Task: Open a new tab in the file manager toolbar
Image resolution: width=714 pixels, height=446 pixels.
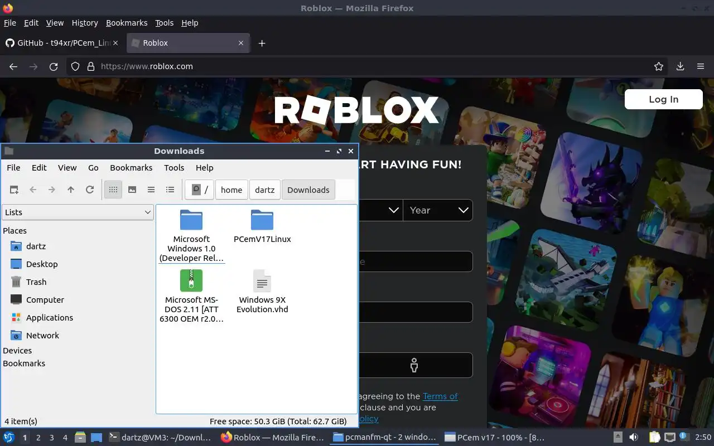Action: click(14, 190)
